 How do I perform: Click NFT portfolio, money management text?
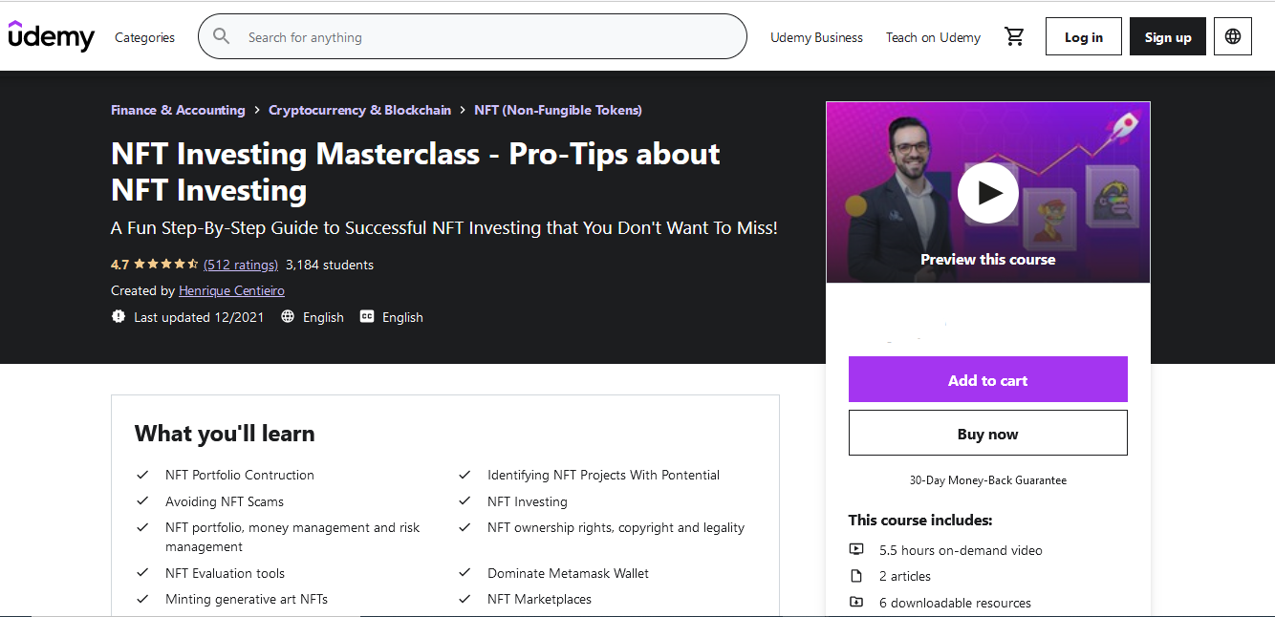click(x=292, y=537)
